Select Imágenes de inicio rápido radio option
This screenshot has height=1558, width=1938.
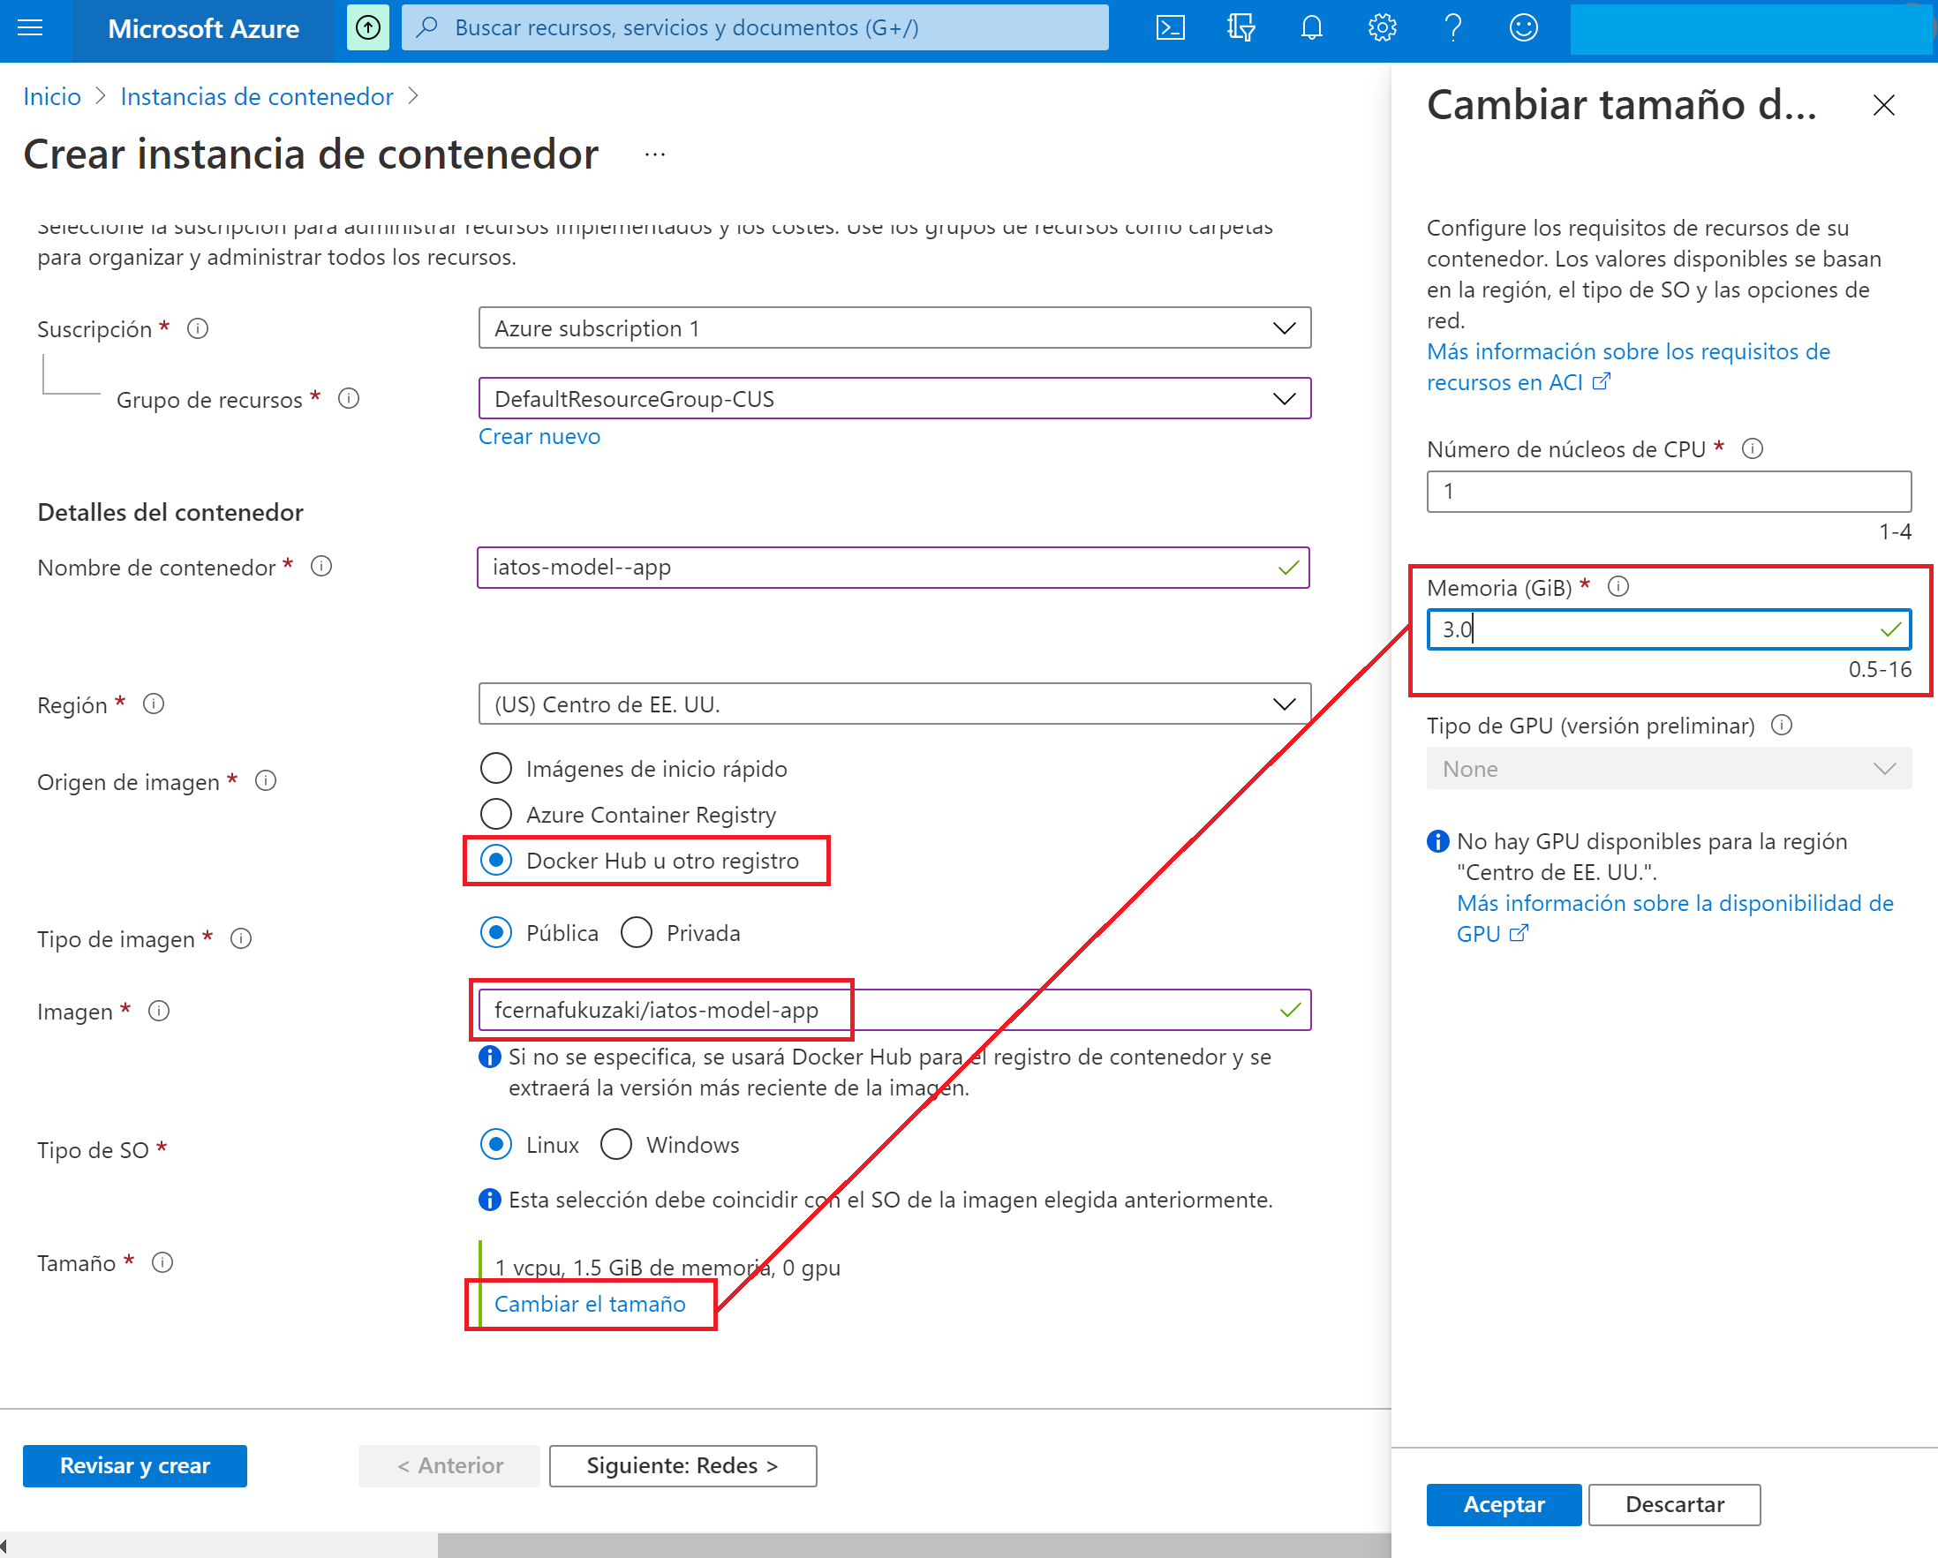(x=496, y=768)
